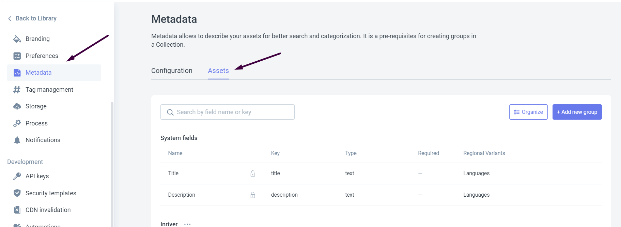621x227 pixels.
Task: Click the Metadata file code icon
Action: point(17,73)
